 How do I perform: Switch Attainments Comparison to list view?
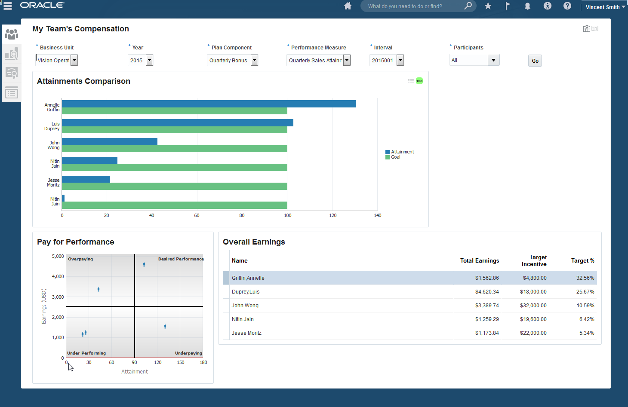coord(411,81)
